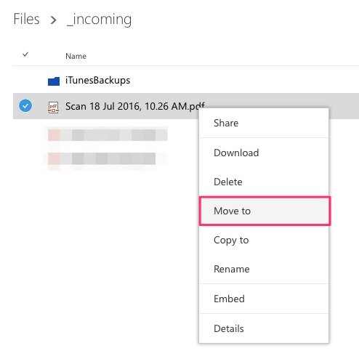Select the highlighted Move to option

264,211
